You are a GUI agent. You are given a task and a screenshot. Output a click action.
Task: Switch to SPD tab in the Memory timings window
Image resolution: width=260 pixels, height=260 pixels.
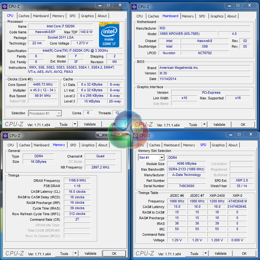tap(73, 145)
